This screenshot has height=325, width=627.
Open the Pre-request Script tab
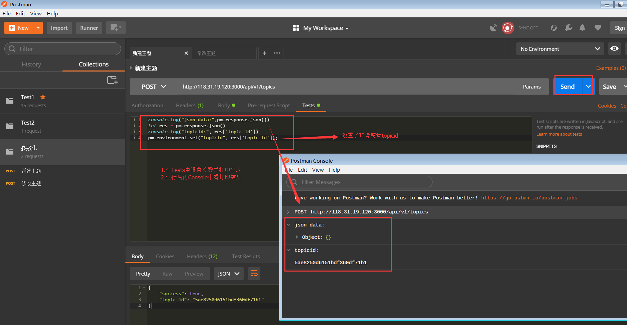point(269,105)
